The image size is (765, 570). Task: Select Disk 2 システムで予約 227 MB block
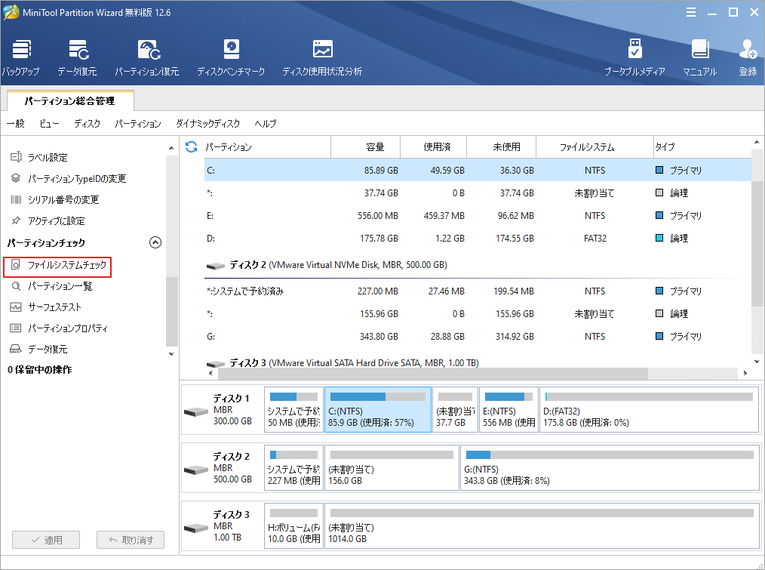[x=293, y=468]
